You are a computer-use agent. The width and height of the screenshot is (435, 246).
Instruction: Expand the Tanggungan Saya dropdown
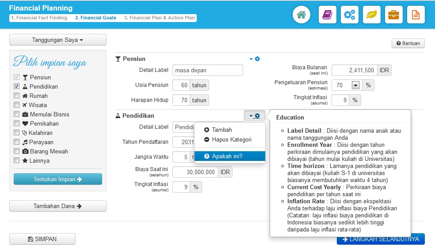[x=58, y=40]
